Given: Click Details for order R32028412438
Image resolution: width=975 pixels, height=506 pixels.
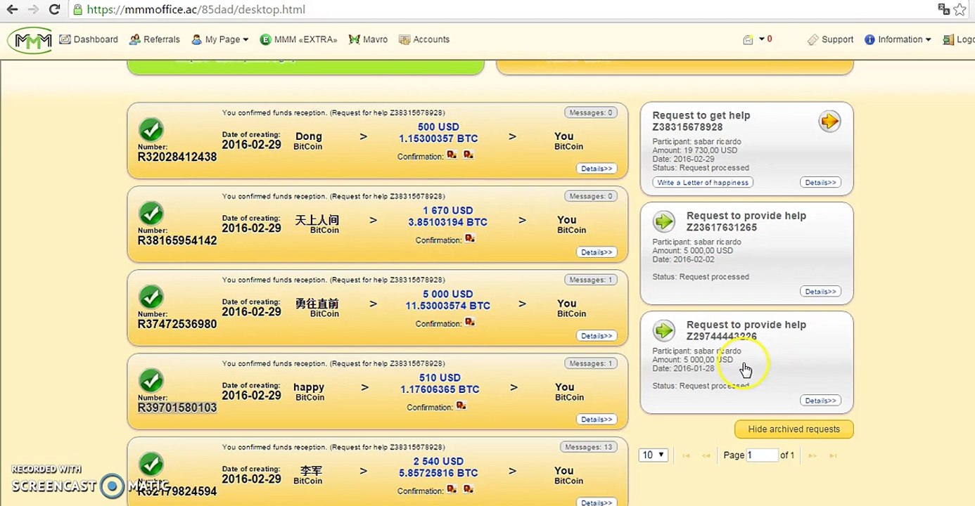Looking at the screenshot, I should click(597, 169).
